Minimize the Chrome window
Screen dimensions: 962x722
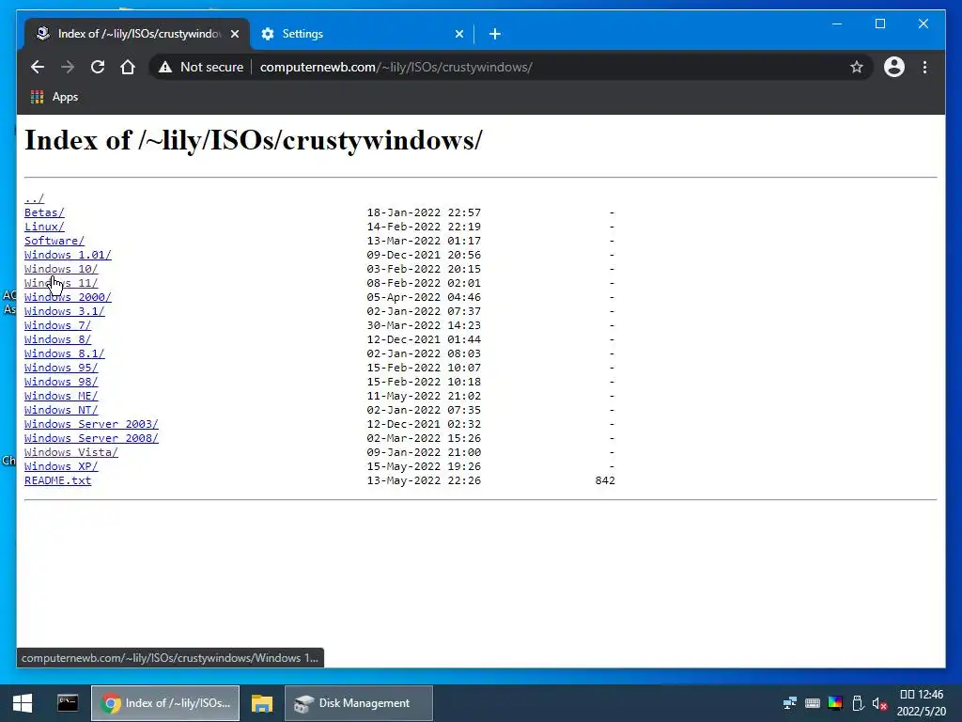pyautogui.click(x=837, y=24)
